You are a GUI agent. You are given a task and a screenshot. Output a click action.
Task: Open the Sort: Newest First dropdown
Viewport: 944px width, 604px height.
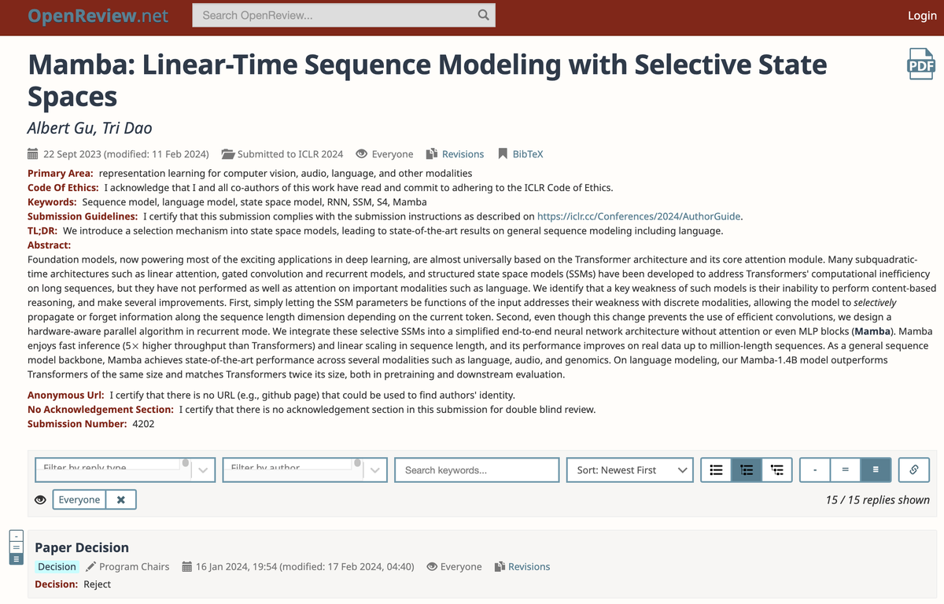[x=629, y=470]
